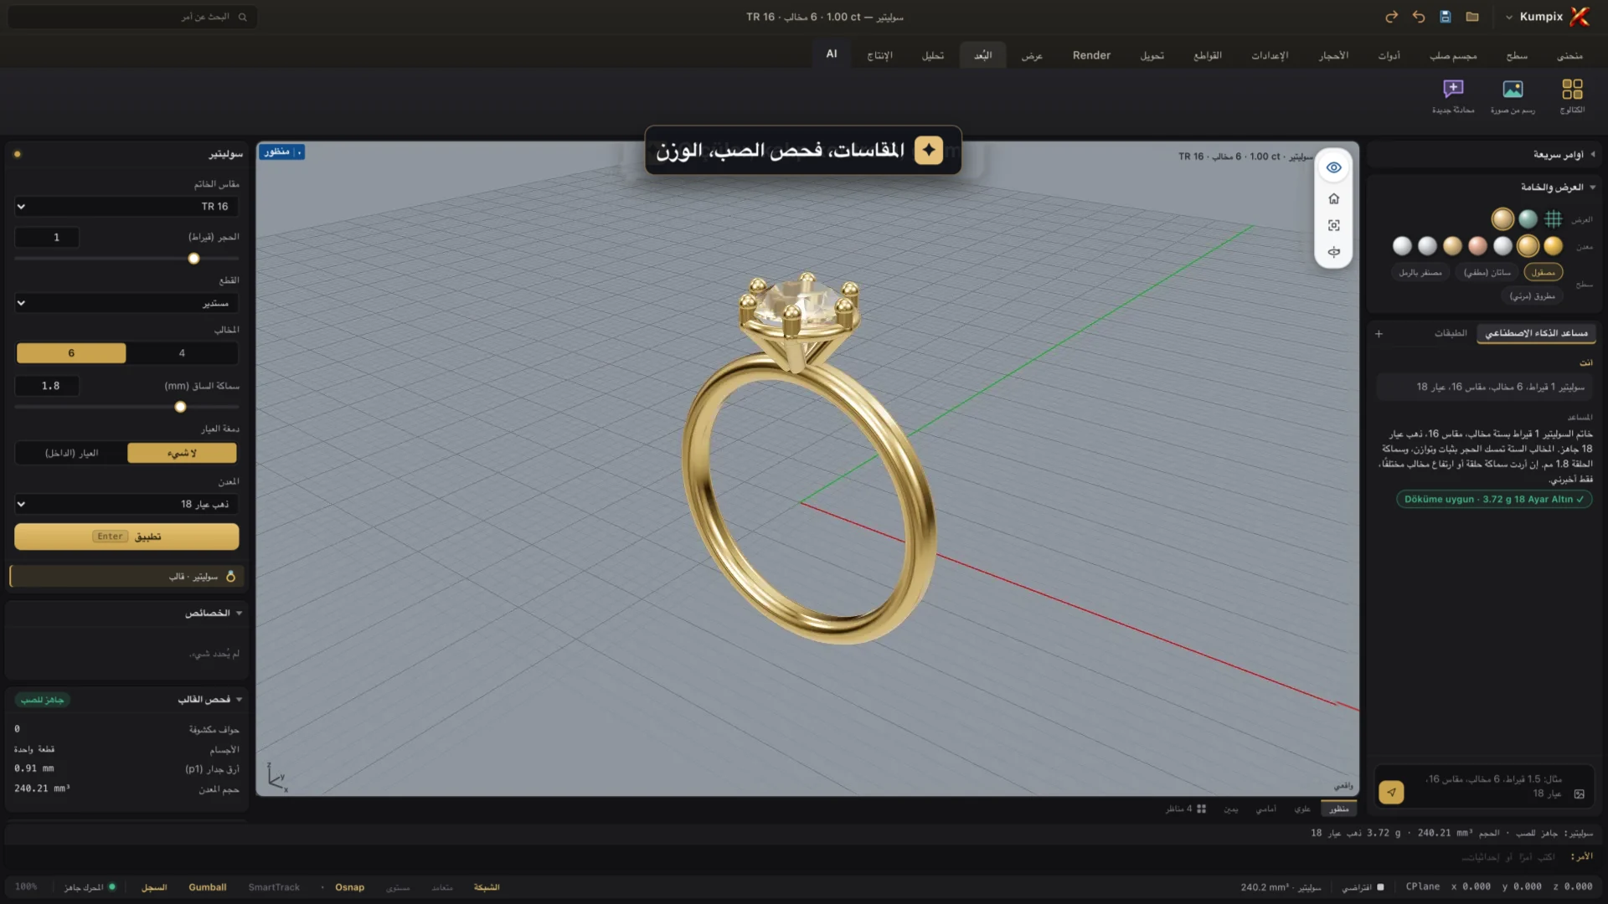Click the sparkle AI icon on the banner
The width and height of the screenshot is (1608, 904).
click(928, 150)
